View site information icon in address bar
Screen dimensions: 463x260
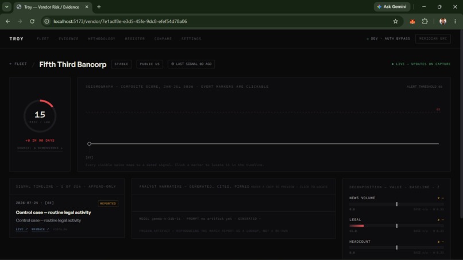tap(47, 21)
